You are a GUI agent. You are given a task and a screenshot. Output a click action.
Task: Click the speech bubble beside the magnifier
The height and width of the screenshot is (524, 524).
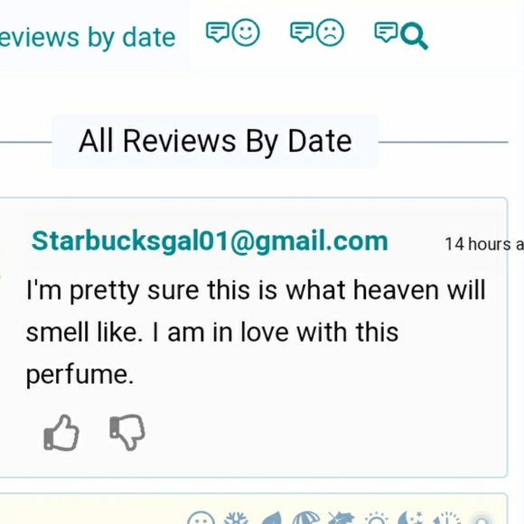[386, 33]
